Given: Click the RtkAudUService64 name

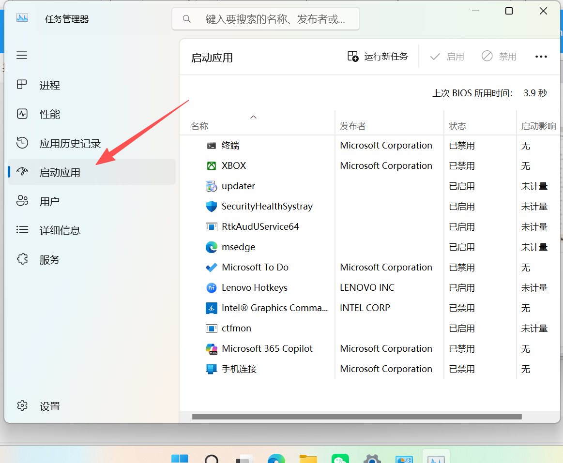Looking at the screenshot, I should pos(260,226).
